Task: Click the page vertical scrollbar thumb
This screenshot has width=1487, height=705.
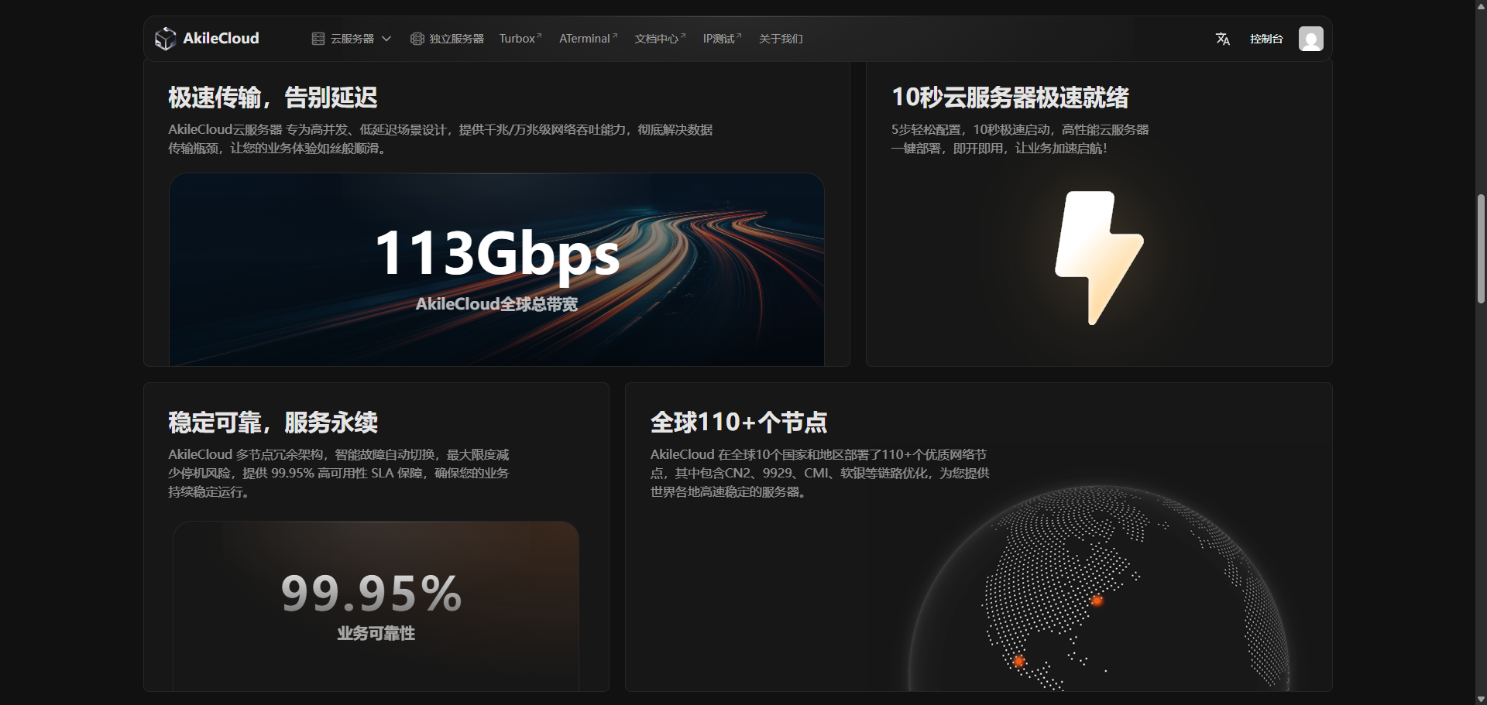Action: tap(1481, 248)
